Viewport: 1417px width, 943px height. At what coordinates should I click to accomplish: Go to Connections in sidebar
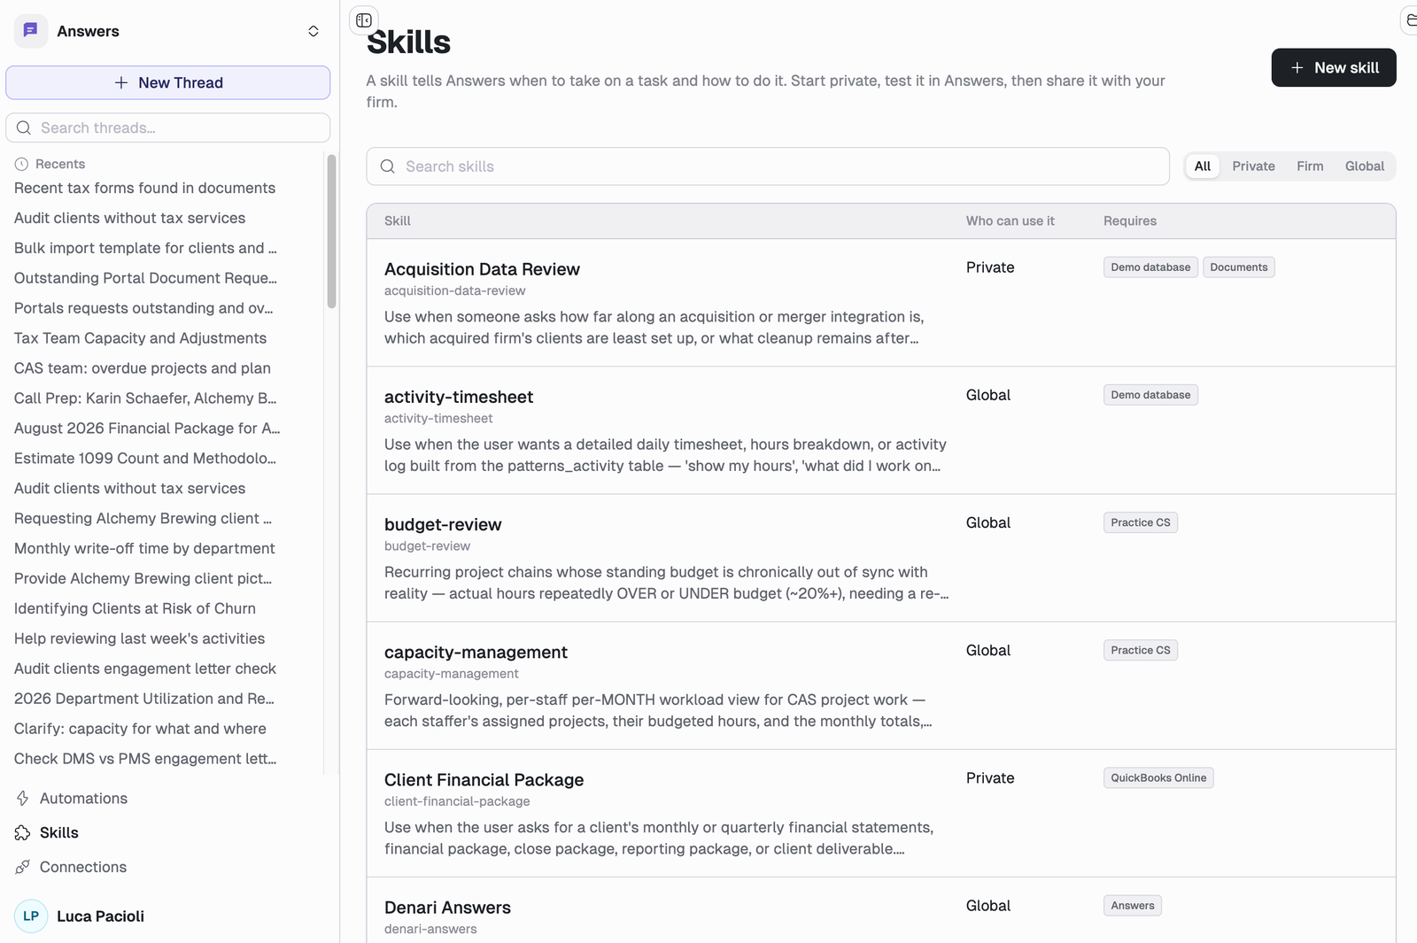[x=83, y=867]
